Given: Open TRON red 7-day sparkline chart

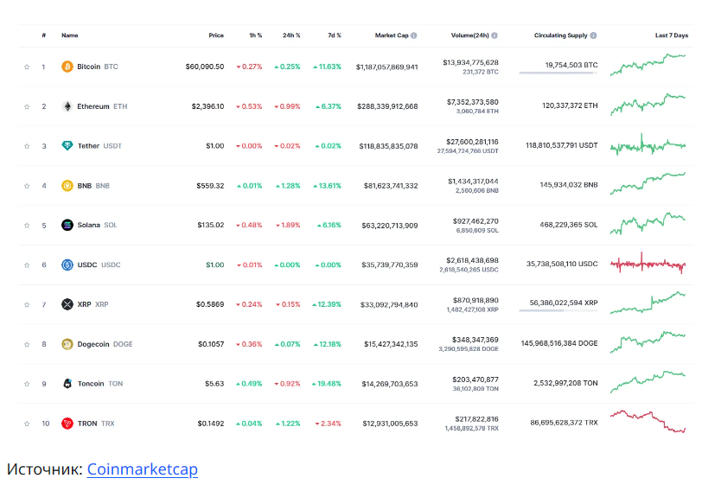Looking at the screenshot, I should click(648, 421).
